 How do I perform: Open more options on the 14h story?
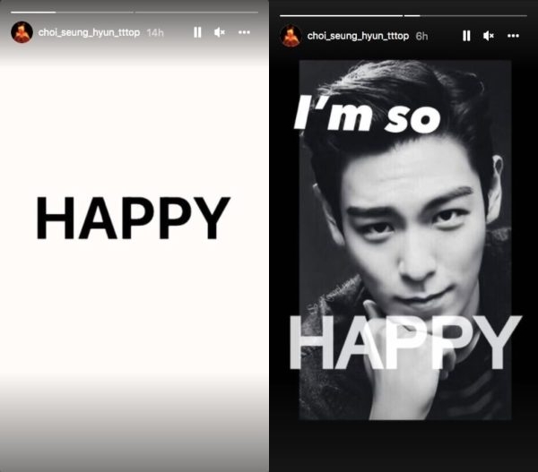244,32
